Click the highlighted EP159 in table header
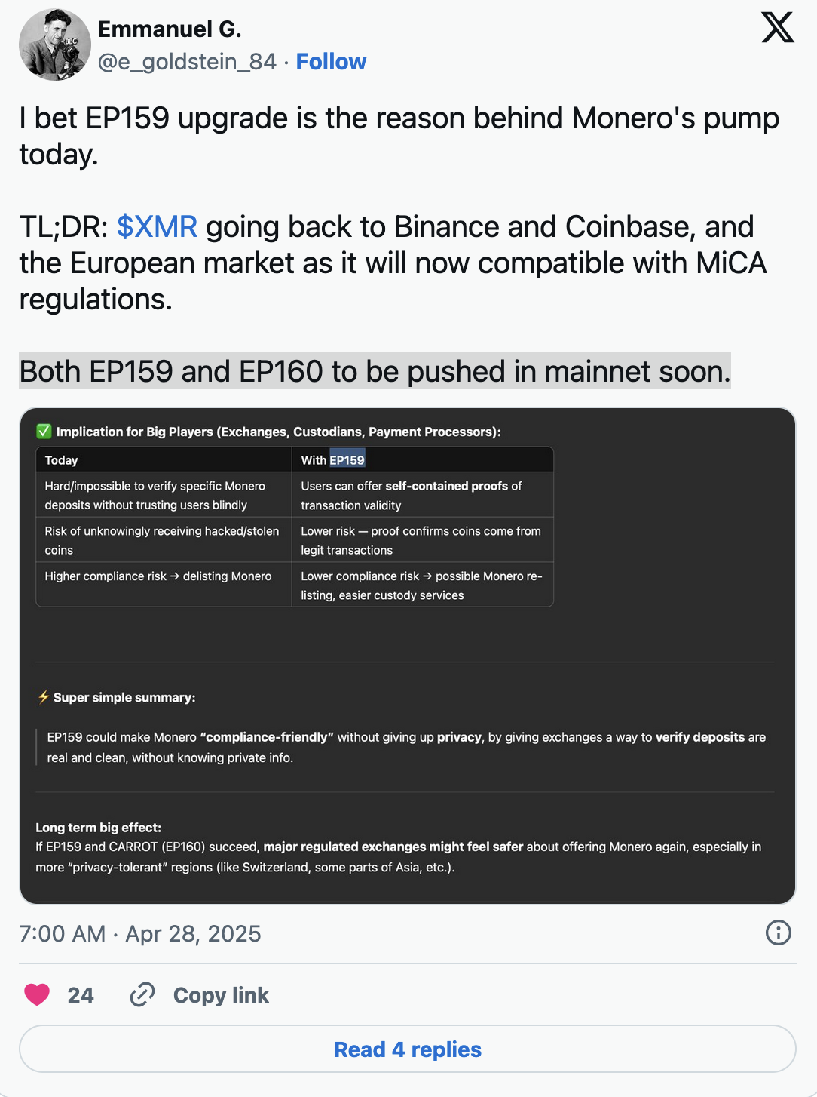Viewport: 817px width, 1097px height. (347, 460)
